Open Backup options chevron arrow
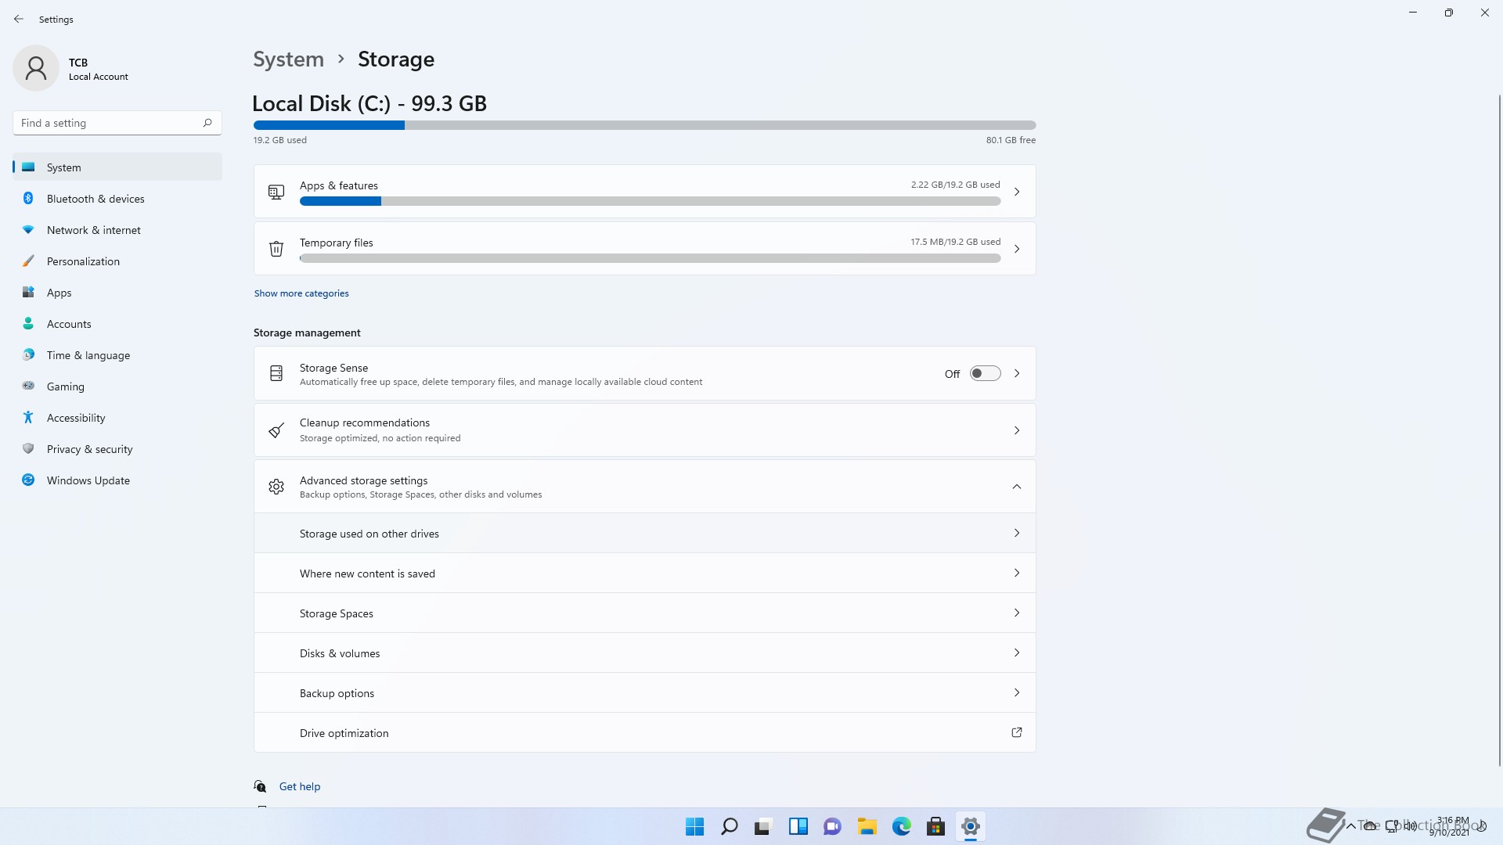Screen dimensions: 1503x845 point(1017,692)
